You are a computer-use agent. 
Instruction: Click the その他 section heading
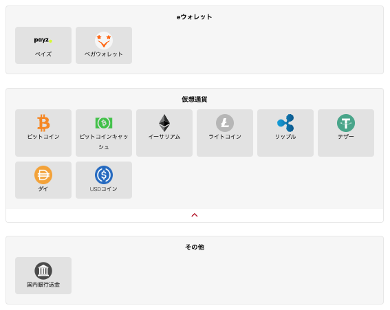(x=195, y=247)
